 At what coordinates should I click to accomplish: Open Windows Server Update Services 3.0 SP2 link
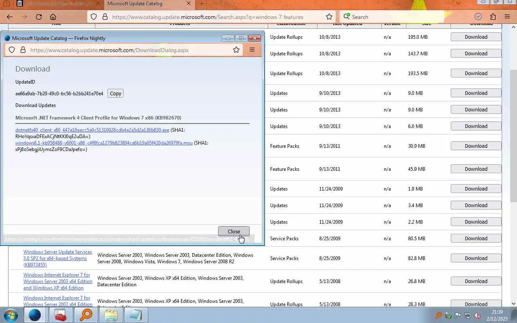point(58,258)
